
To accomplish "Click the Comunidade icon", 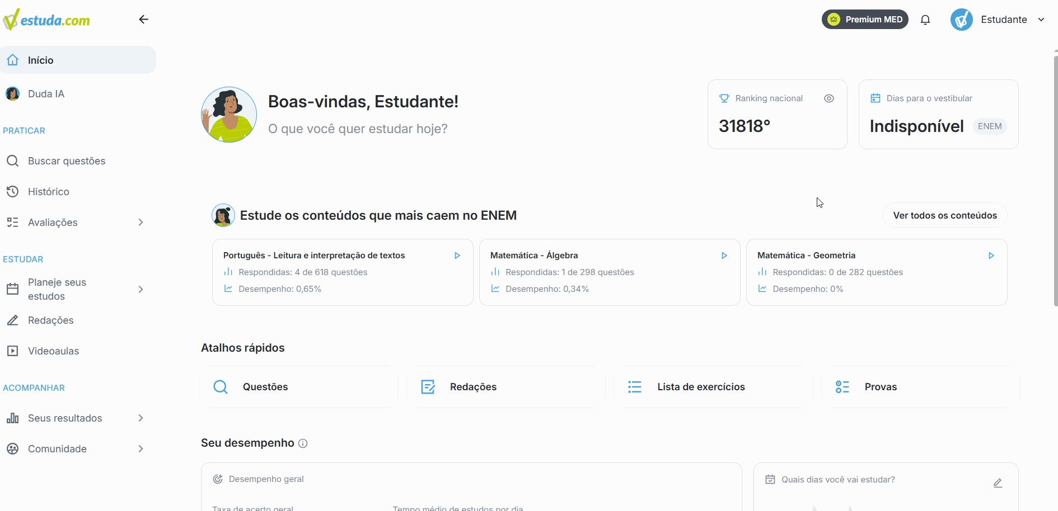I will [x=13, y=449].
